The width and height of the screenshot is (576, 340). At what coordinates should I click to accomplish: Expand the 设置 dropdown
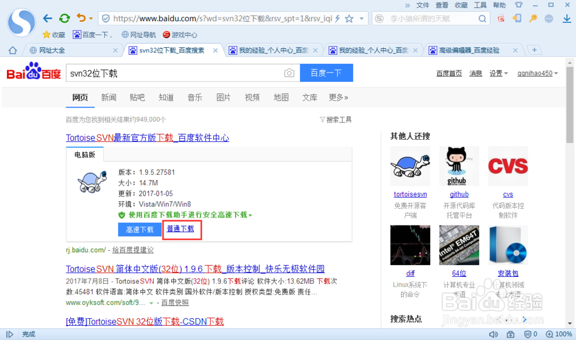[498, 73]
